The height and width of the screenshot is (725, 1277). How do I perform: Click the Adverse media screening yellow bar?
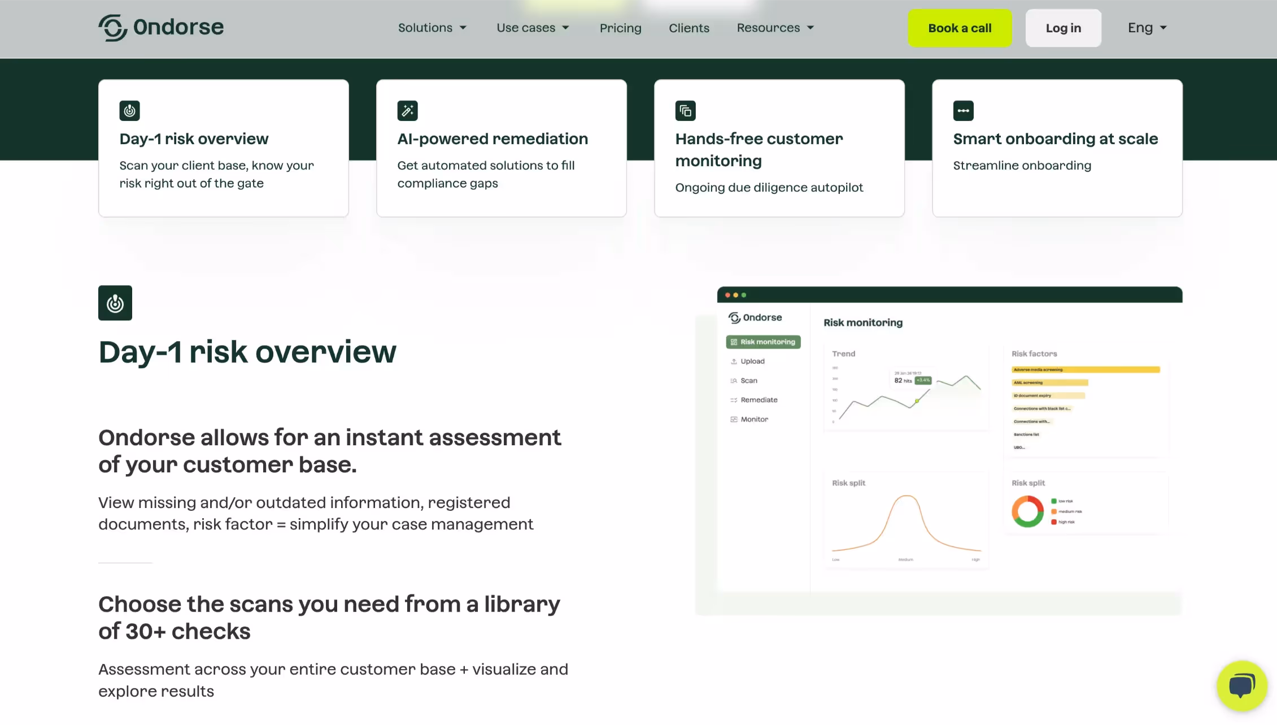click(1085, 370)
